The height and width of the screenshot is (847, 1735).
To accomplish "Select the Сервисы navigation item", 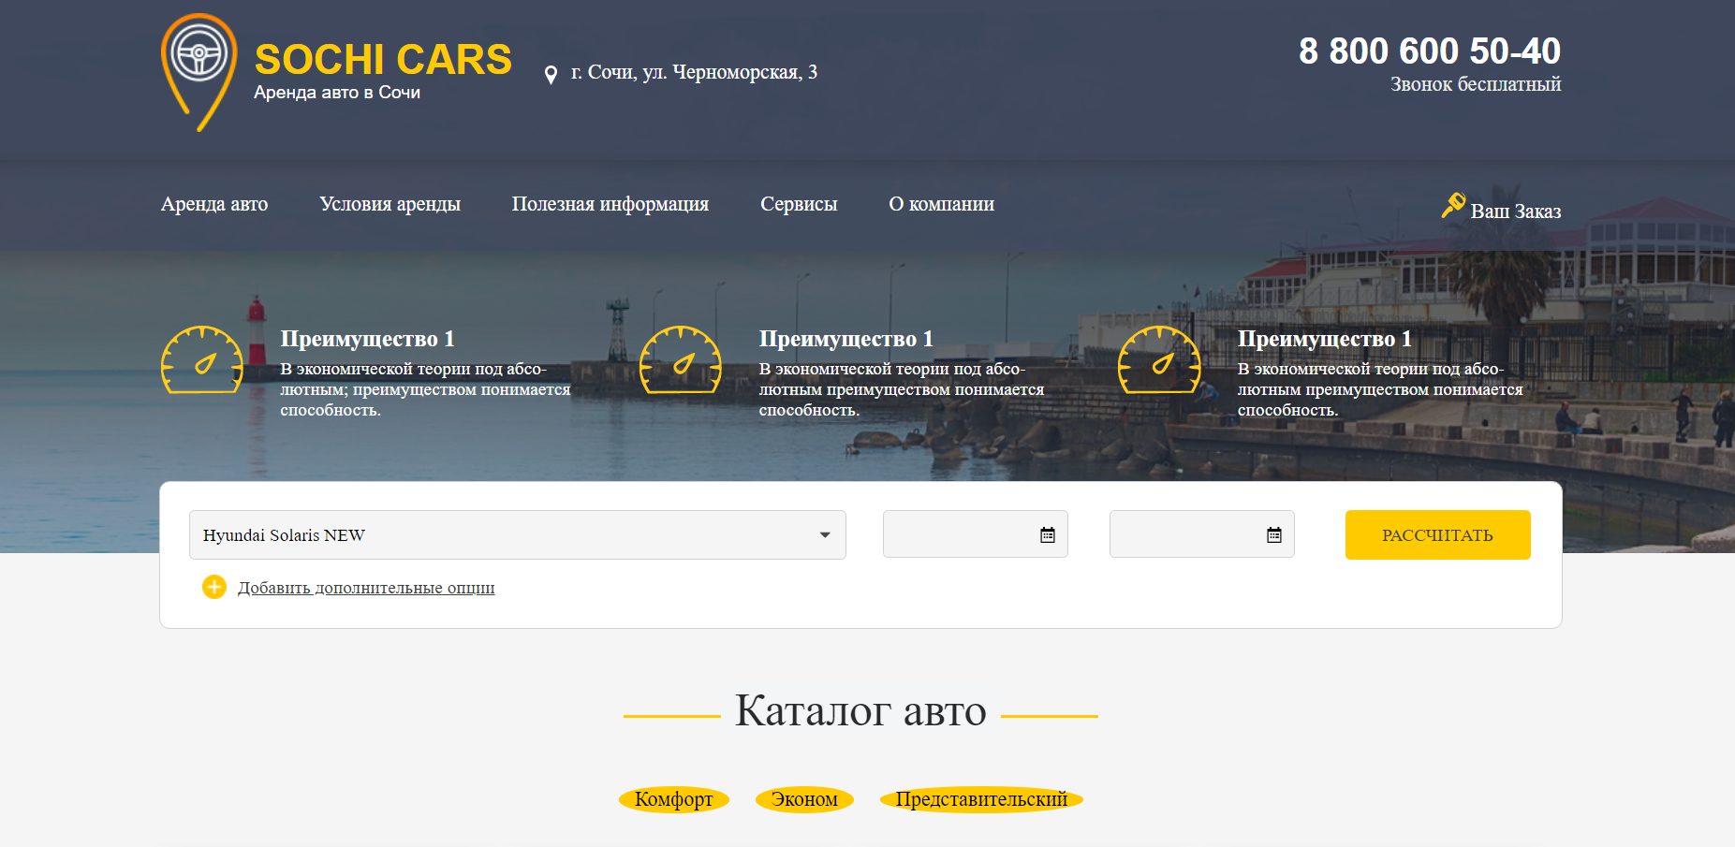I will (x=799, y=204).
